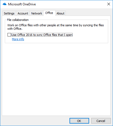Select the Network tab

(37, 13)
